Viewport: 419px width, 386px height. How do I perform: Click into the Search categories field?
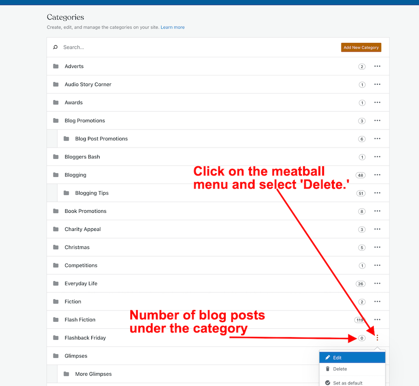coord(186,47)
